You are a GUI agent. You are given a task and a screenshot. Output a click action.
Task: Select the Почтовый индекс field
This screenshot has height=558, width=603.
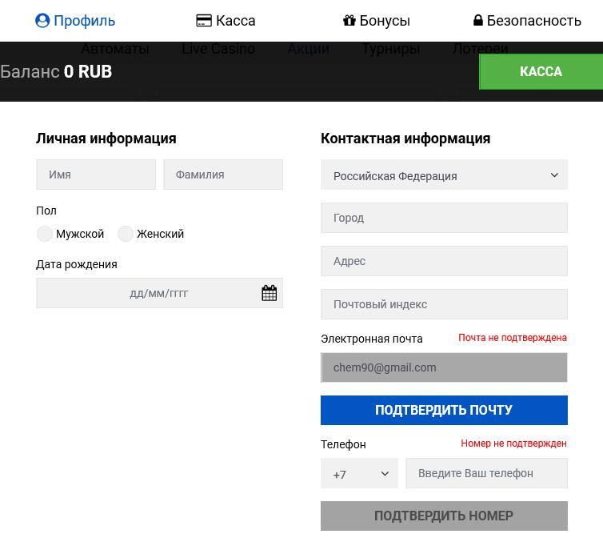point(444,304)
